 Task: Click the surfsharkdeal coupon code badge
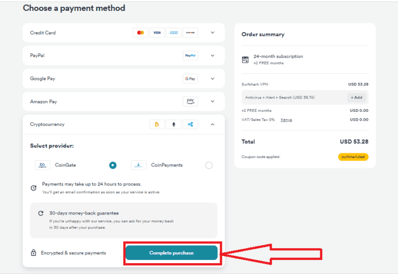[353, 157]
